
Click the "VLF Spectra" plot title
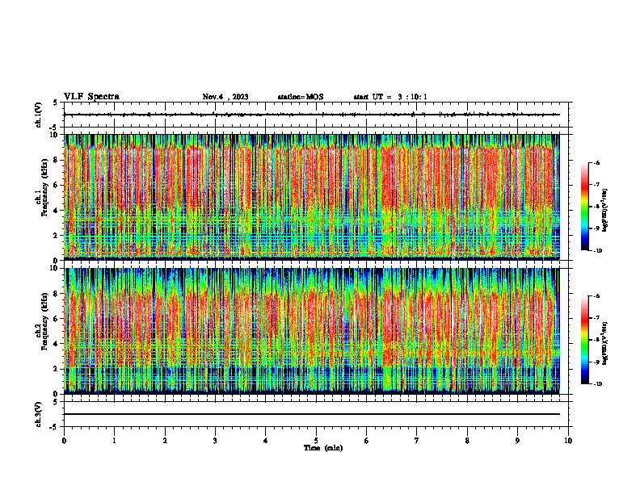pos(91,97)
